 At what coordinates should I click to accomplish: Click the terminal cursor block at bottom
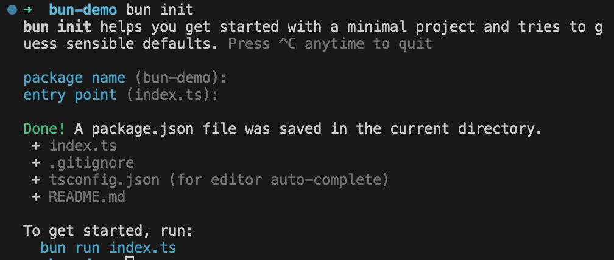(x=129, y=258)
